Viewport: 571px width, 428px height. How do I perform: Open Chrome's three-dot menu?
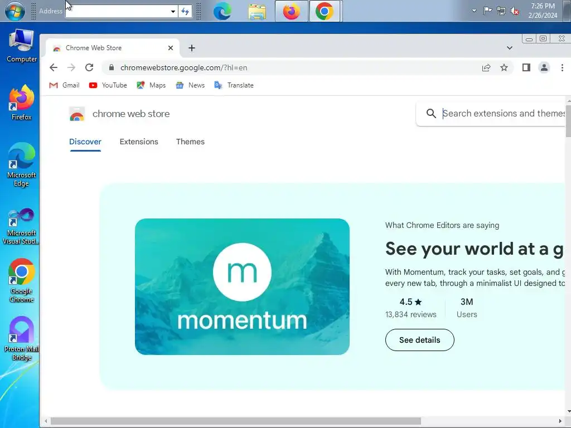coord(562,67)
